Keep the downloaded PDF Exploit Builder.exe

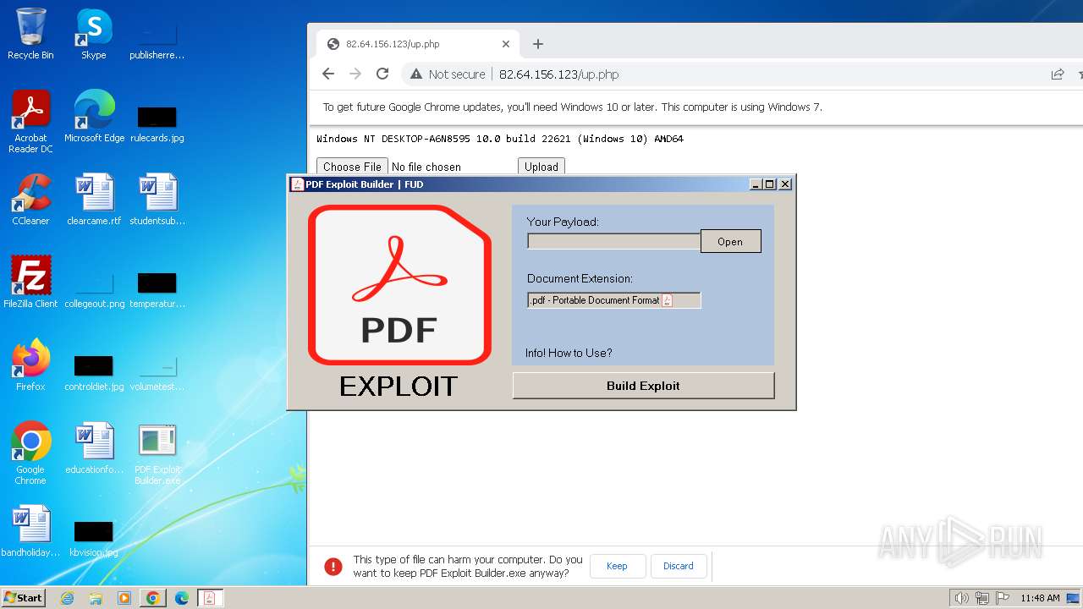(618, 566)
